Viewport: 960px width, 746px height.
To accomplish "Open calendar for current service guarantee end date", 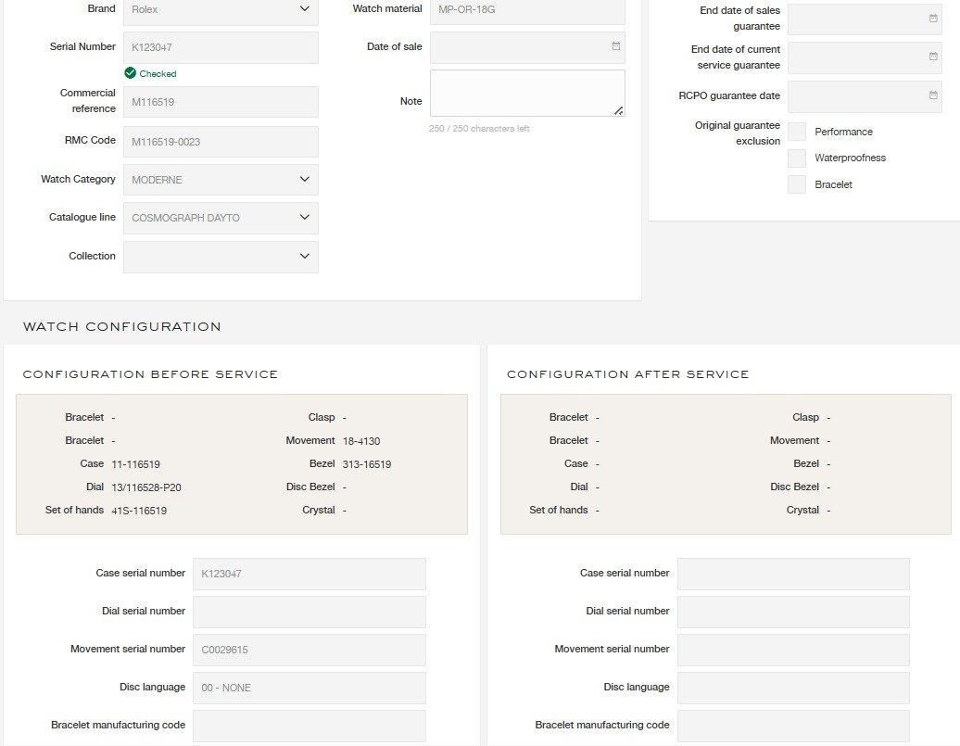I will coord(932,57).
